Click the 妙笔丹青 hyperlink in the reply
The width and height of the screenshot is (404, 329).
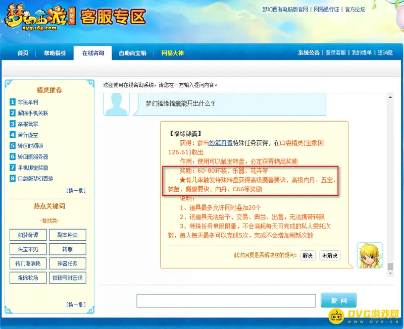point(221,143)
